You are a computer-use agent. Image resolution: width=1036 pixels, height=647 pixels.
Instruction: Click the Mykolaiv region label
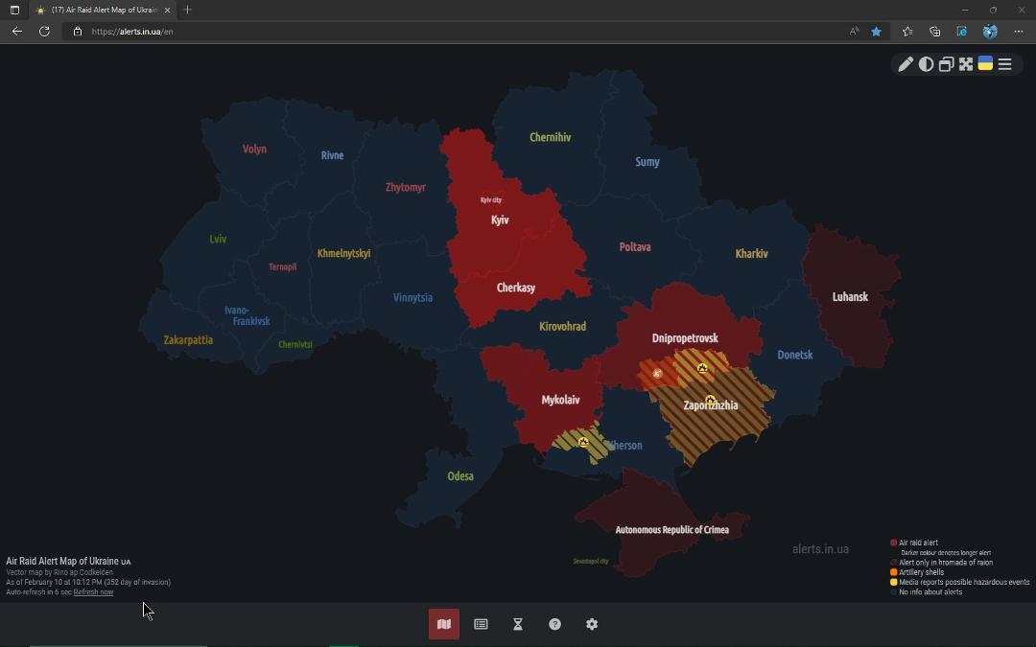click(560, 400)
